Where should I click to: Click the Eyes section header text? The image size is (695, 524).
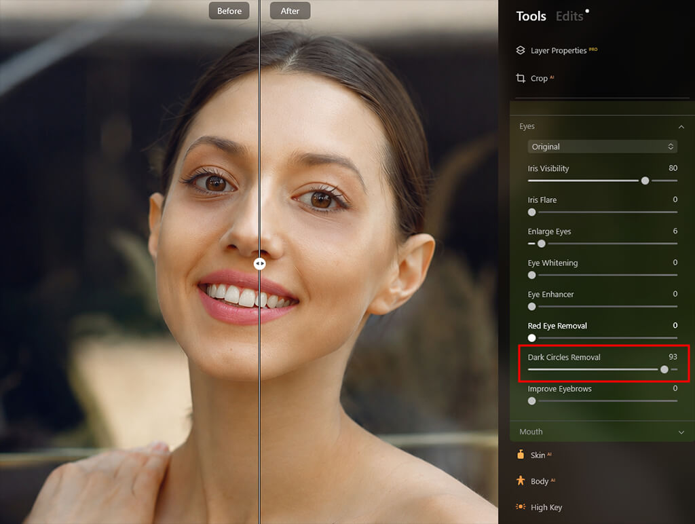point(527,126)
